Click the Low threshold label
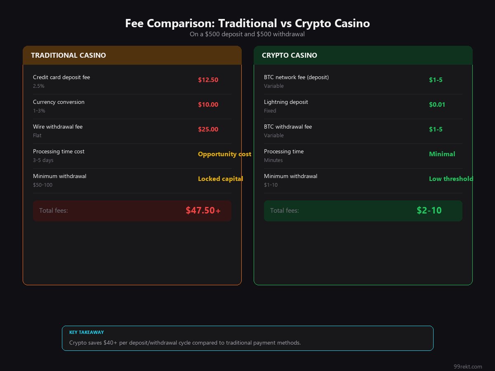Viewport: 495px width, 371px height. (451, 179)
